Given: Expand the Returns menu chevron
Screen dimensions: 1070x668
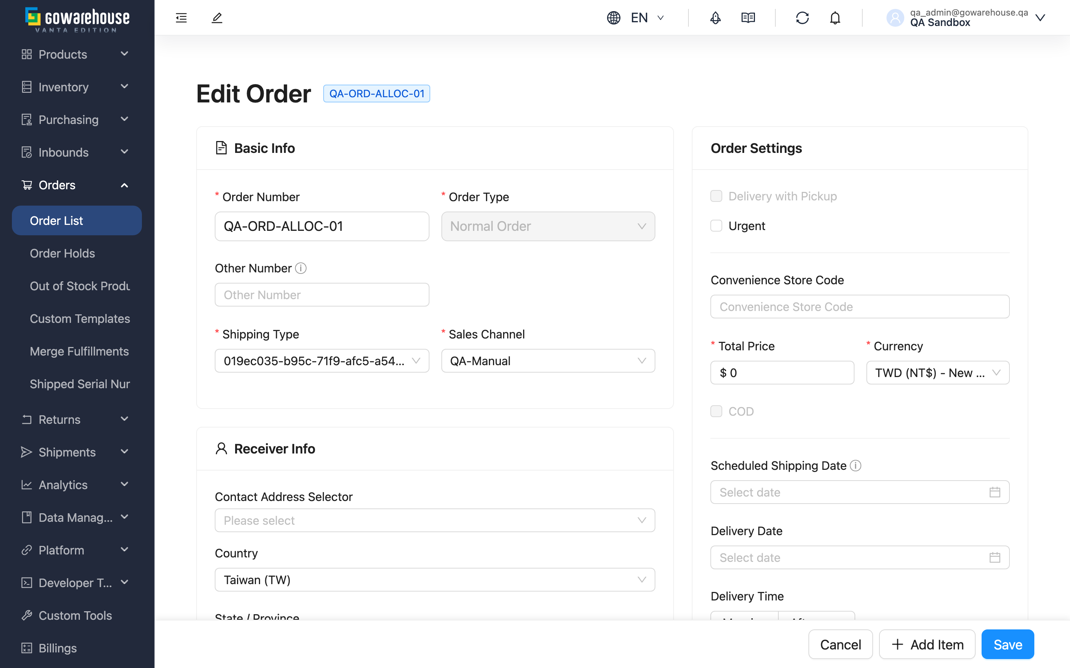Looking at the screenshot, I should pyautogui.click(x=125, y=419).
